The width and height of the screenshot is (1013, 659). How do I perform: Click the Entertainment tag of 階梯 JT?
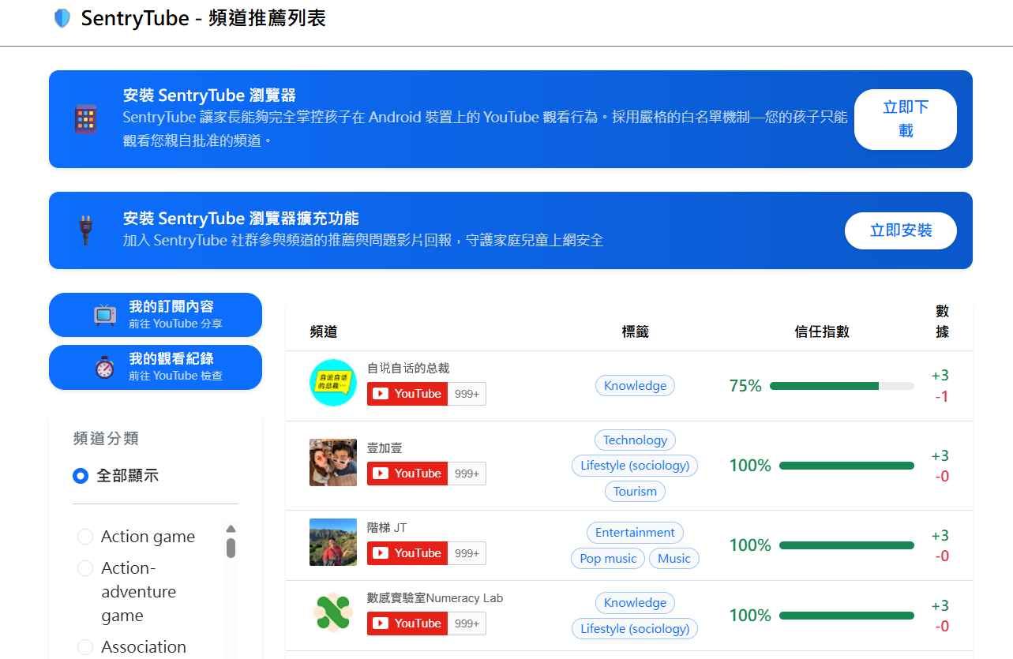click(x=635, y=533)
